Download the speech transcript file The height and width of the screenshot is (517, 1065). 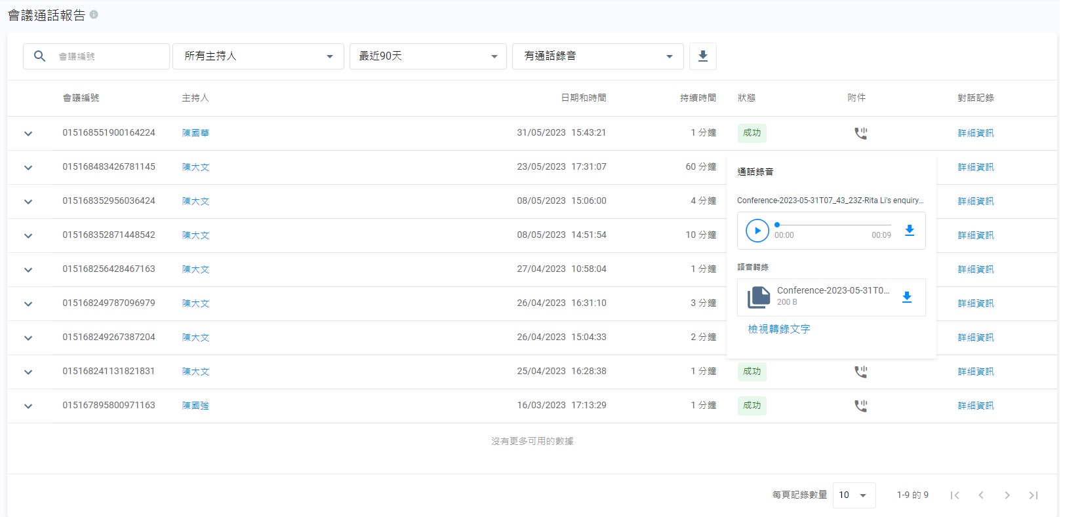(906, 297)
